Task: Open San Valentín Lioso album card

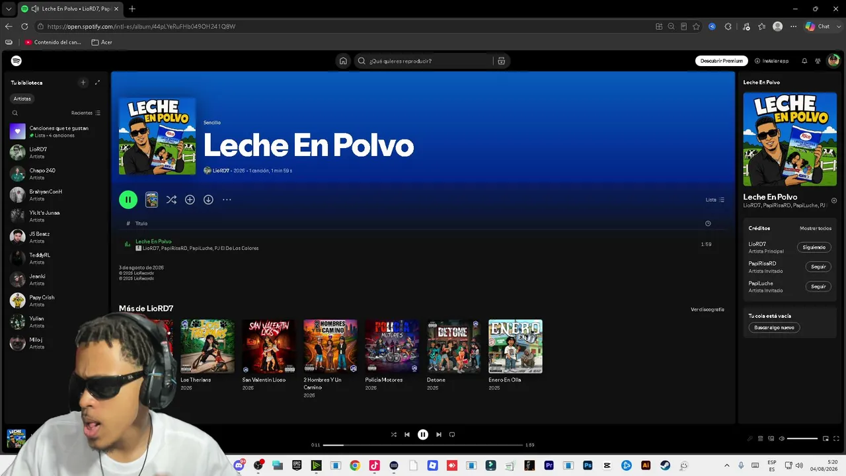Action: tap(269, 356)
